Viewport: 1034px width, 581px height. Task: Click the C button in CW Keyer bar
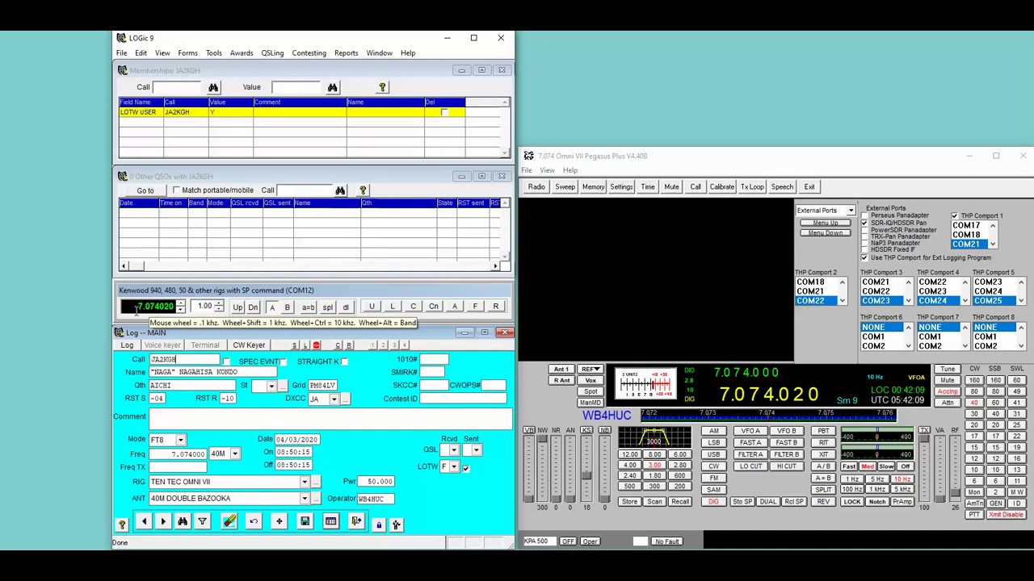point(338,345)
